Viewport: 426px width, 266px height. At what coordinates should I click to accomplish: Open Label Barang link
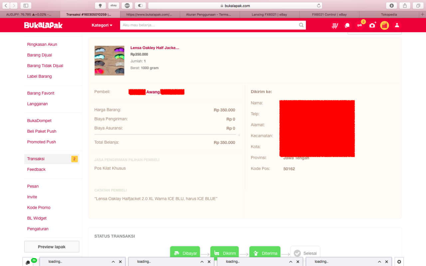(x=40, y=76)
